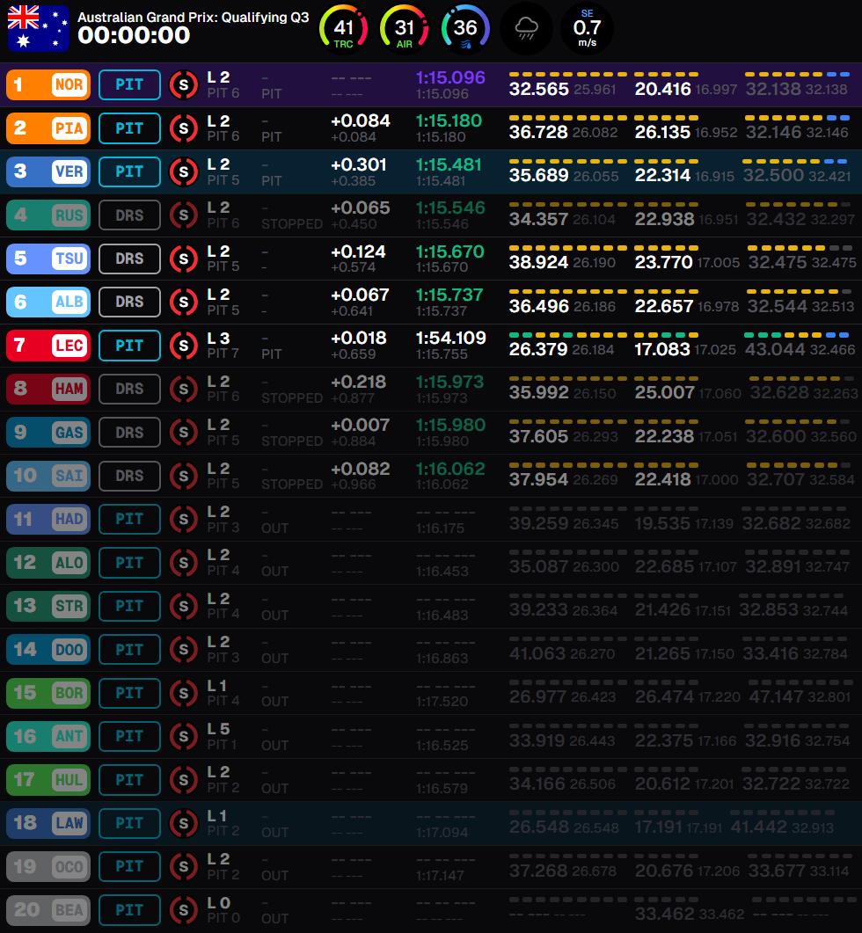Click the humidity gauge showing 36
The height and width of the screenshot is (933, 862).
pyautogui.click(x=465, y=28)
